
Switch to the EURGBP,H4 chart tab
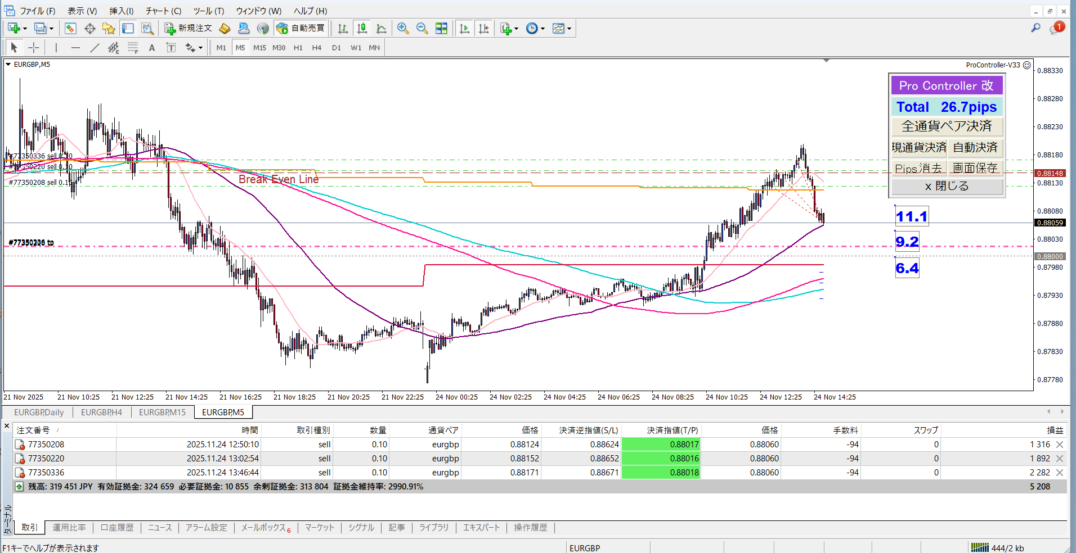point(101,413)
